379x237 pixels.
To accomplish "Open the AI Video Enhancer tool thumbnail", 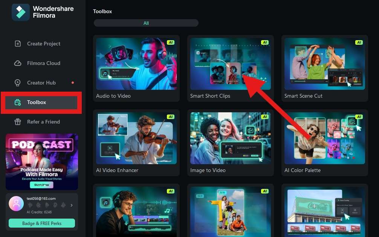I will [x=136, y=138].
